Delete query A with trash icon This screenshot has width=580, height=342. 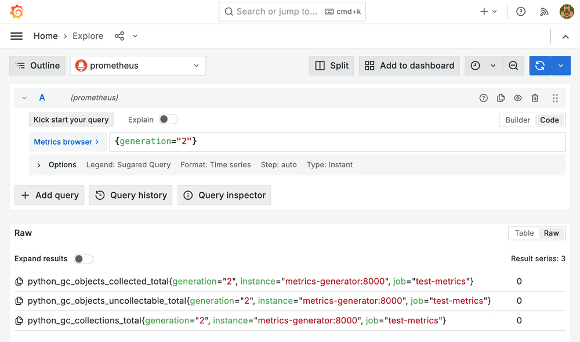click(x=535, y=98)
